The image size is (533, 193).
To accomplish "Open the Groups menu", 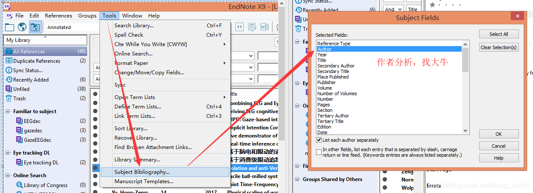I will pos(87,16).
